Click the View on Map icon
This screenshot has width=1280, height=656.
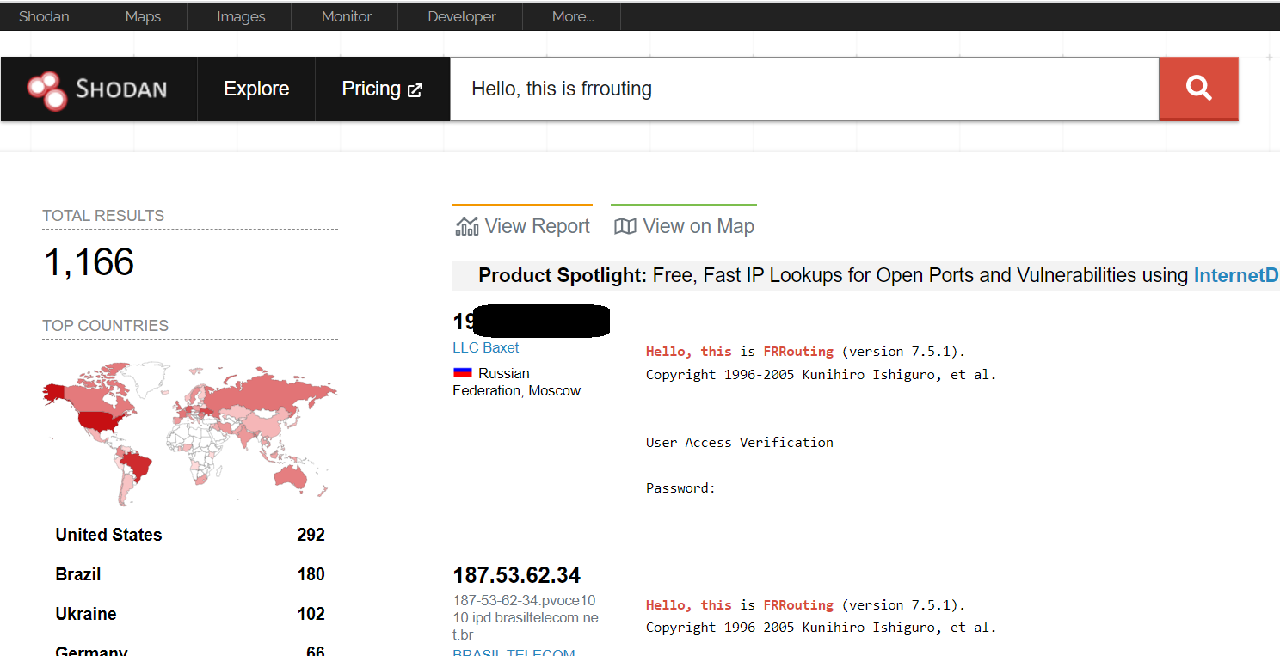625,226
